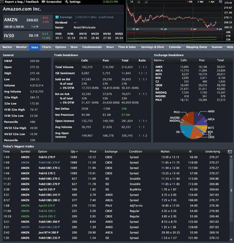Sort biggest trades by the Condition column

point(136,152)
